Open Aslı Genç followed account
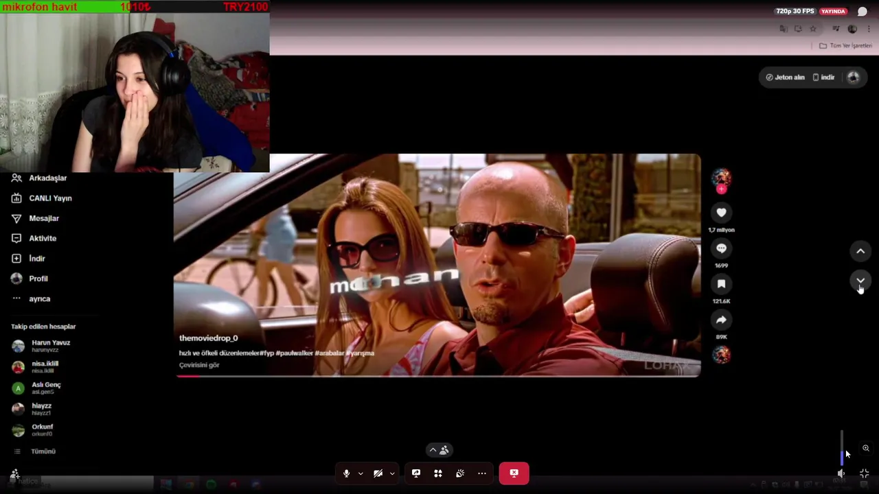Screen dimensions: 879x494 pyautogui.click(x=36, y=388)
